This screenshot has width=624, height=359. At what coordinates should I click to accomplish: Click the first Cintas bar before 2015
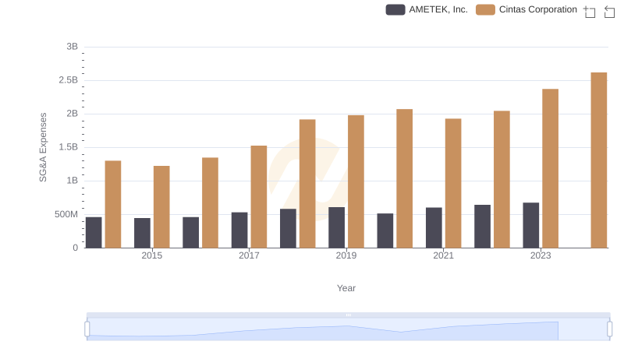113,204
